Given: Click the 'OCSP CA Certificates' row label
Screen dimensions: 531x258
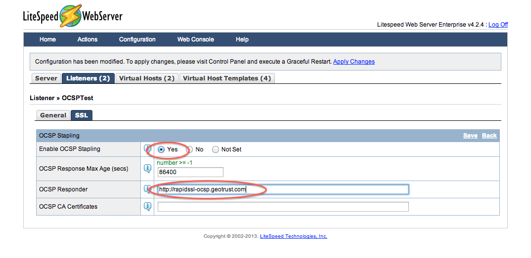Looking at the screenshot, I should (x=68, y=206).
